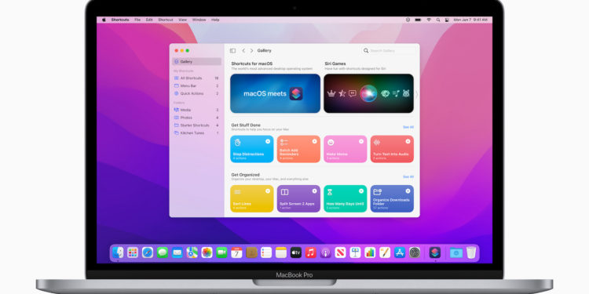Screen dimensions: 589x294
Task: Open All Shortcuts in the sidebar
Action: [x=196, y=78]
